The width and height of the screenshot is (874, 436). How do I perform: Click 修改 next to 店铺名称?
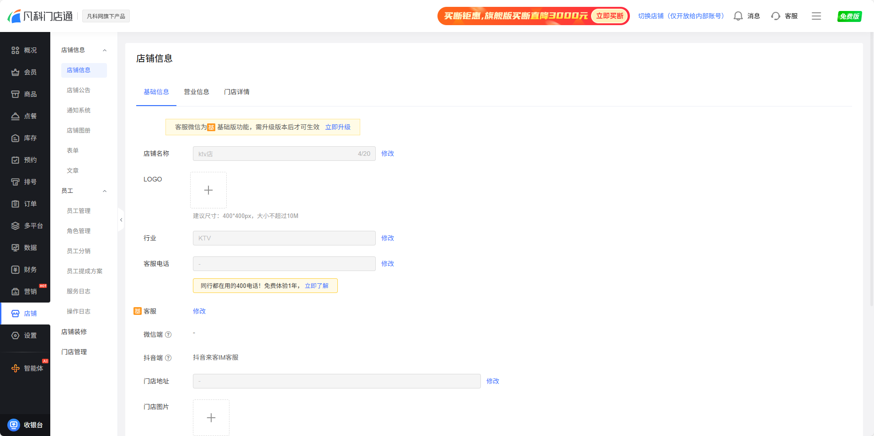click(x=388, y=154)
